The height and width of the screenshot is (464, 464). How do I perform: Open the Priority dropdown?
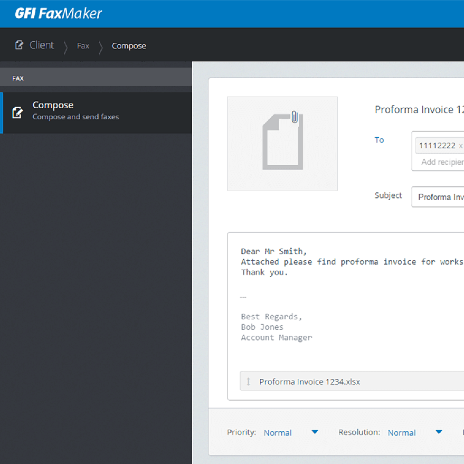[315, 432]
